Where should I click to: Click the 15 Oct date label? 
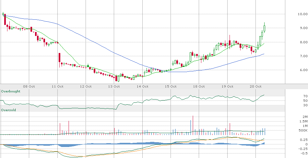pos(171,86)
